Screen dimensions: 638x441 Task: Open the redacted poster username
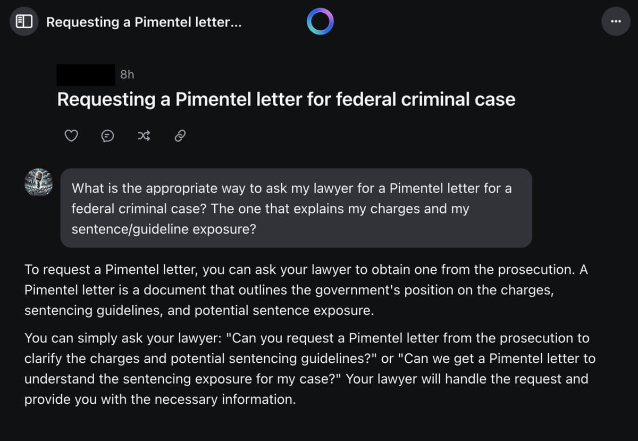86,74
